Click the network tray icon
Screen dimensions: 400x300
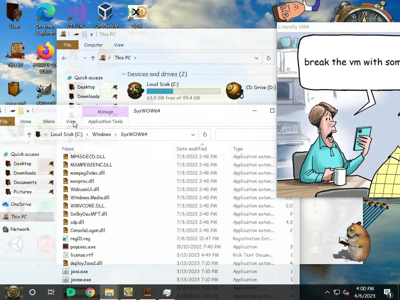[x=336, y=292]
